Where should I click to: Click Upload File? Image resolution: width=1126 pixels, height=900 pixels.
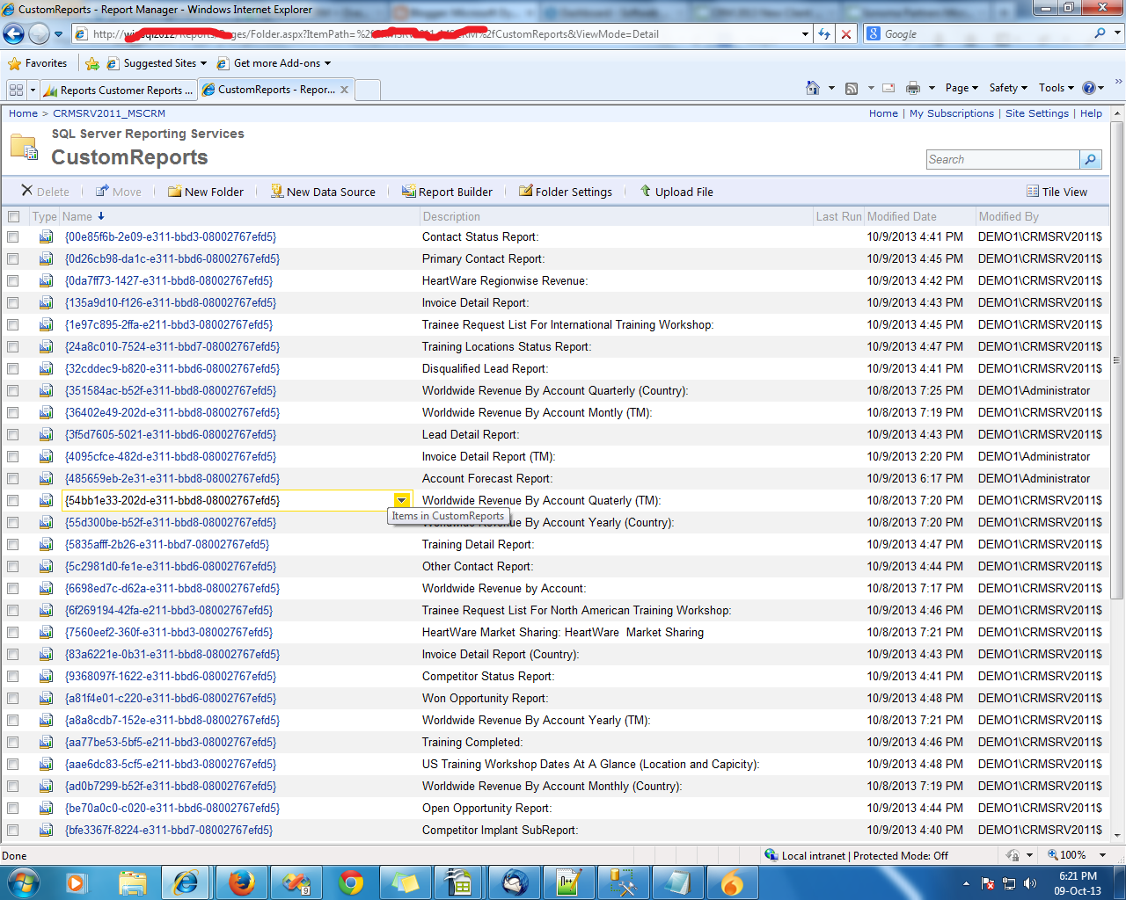tap(676, 191)
